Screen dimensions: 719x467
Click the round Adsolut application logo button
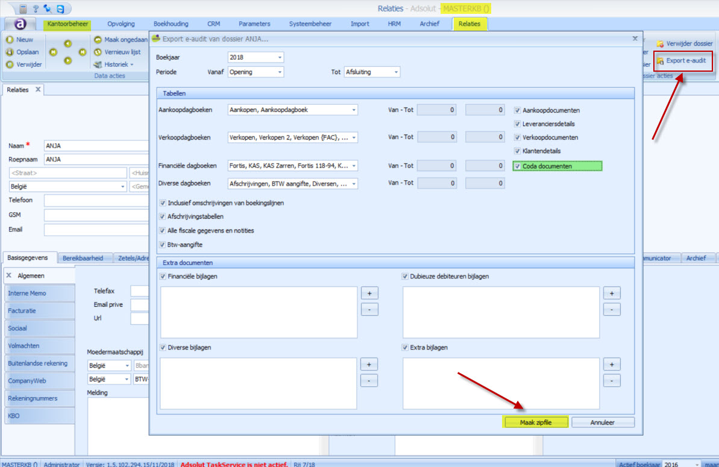(x=20, y=24)
